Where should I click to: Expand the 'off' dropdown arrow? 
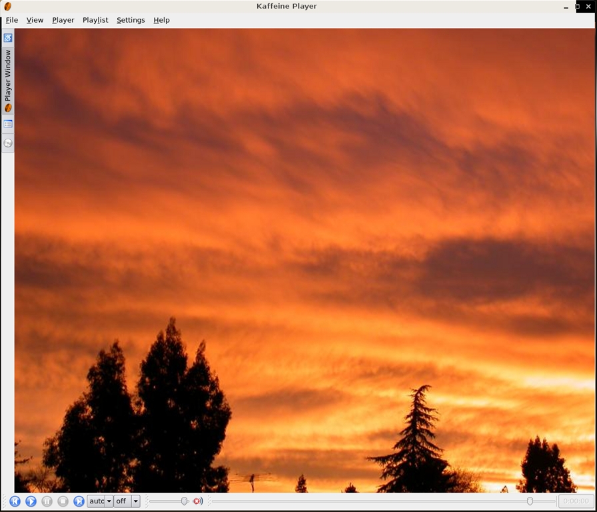(x=135, y=501)
